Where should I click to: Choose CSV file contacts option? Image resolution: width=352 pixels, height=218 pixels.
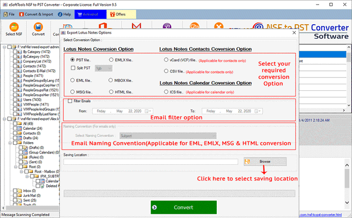click(166, 71)
